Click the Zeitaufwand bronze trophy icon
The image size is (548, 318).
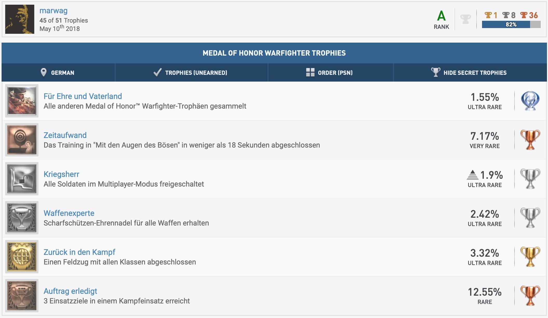coord(530,140)
